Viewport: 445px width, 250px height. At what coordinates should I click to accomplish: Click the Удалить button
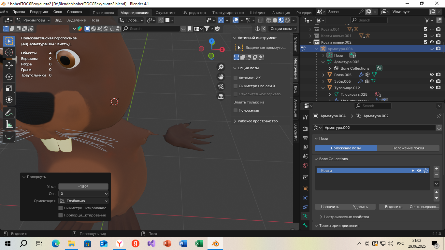point(360,207)
